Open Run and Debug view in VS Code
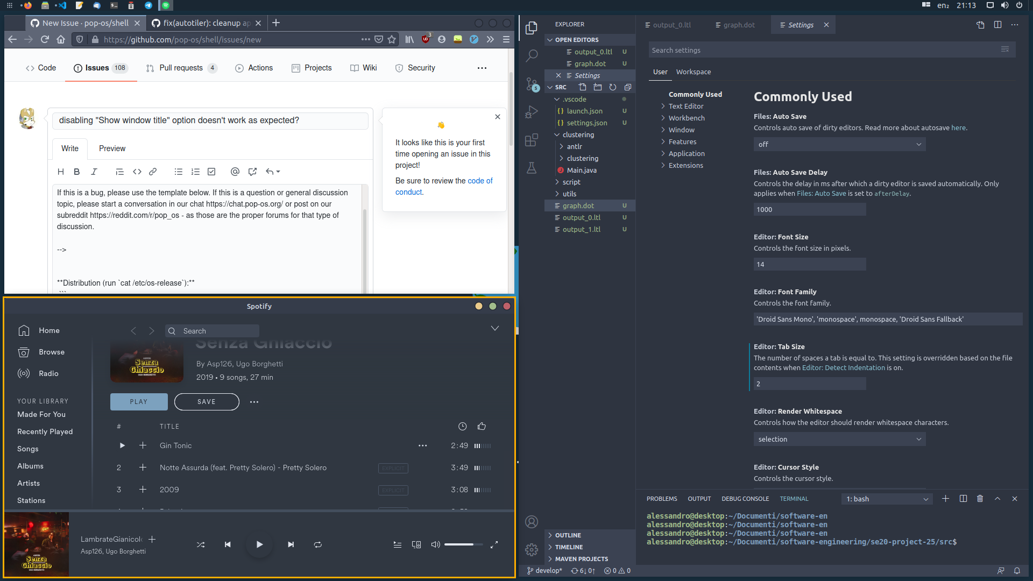 [x=532, y=112]
